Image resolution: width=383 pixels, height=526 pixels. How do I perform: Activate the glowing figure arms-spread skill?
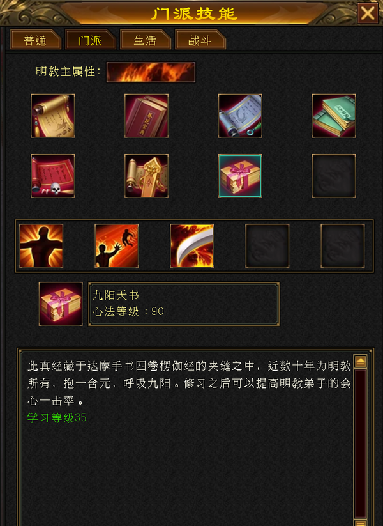point(41,245)
